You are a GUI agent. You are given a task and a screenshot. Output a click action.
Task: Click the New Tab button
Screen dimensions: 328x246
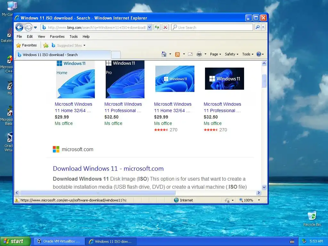(116, 55)
